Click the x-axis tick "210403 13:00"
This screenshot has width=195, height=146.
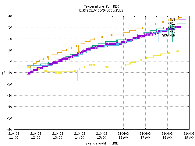tap(58, 136)
